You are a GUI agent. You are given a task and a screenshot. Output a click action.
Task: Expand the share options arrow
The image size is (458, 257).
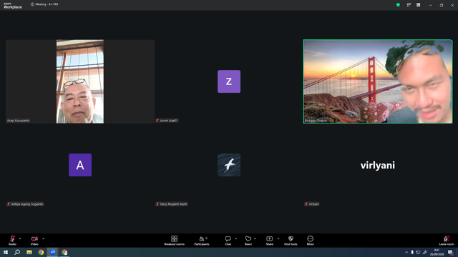click(278, 238)
